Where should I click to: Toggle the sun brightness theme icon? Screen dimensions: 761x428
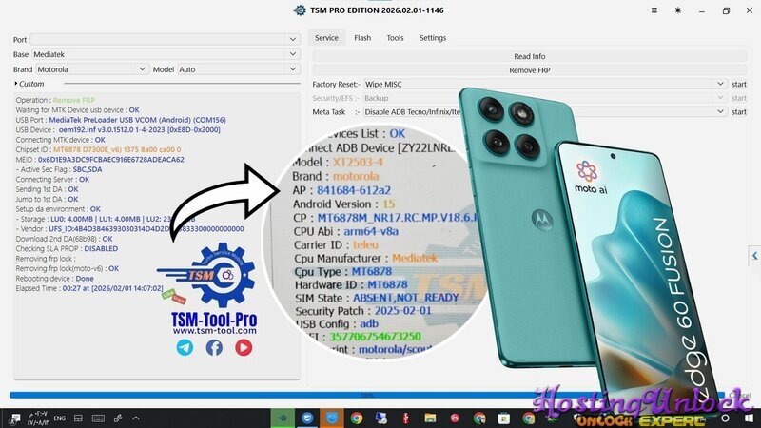point(677,10)
